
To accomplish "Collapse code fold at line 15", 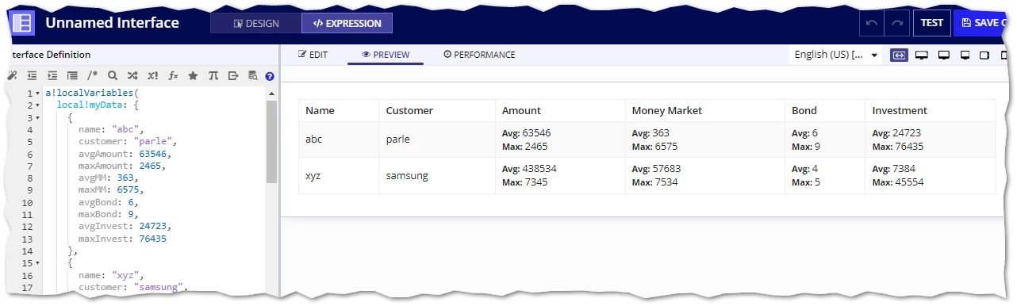I will [x=38, y=263].
